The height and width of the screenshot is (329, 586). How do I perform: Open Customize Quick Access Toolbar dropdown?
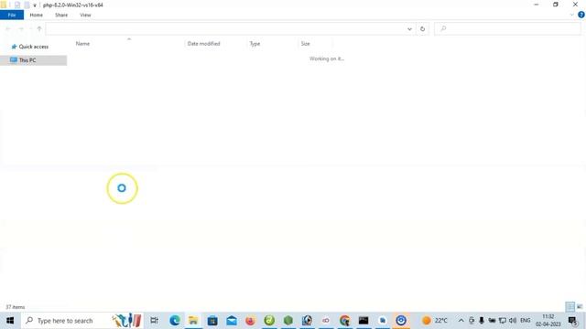click(x=35, y=5)
